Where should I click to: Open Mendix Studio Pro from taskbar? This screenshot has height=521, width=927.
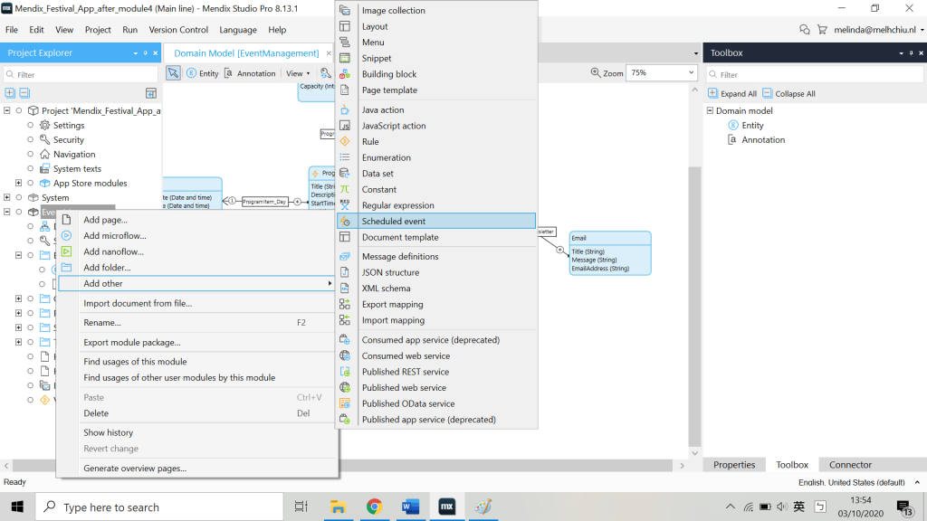(x=447, y=507)
